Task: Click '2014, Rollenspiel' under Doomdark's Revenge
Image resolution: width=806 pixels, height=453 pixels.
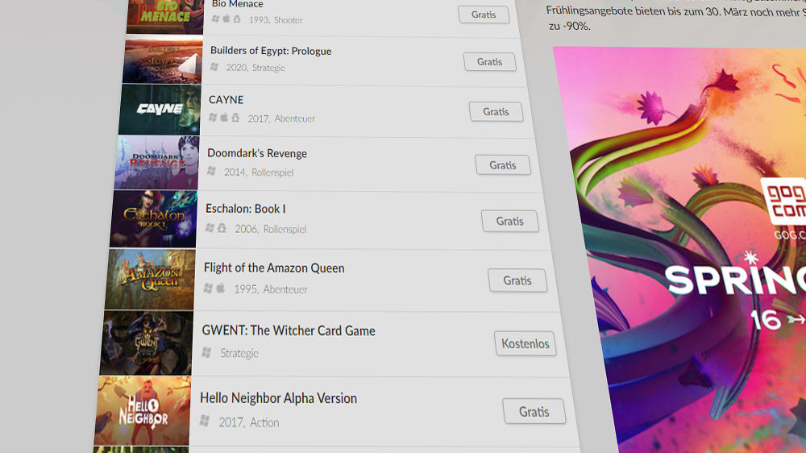Action: [x=259, y=172]
